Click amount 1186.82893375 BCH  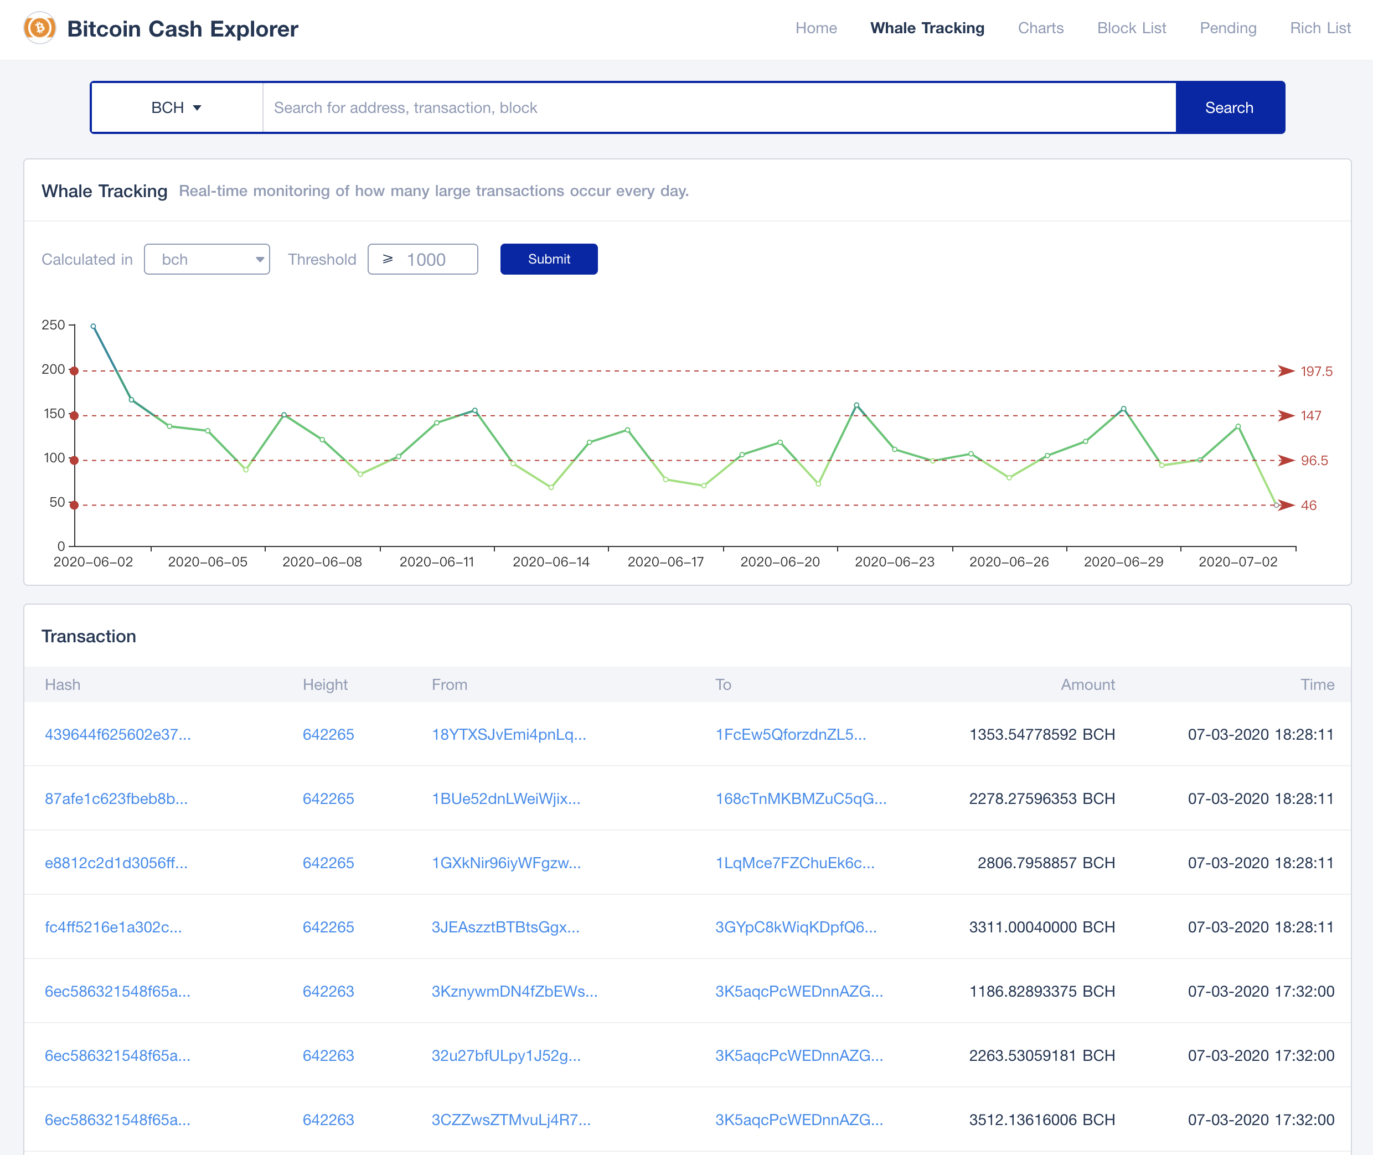pyautogui.click(x=1042, y=991)
